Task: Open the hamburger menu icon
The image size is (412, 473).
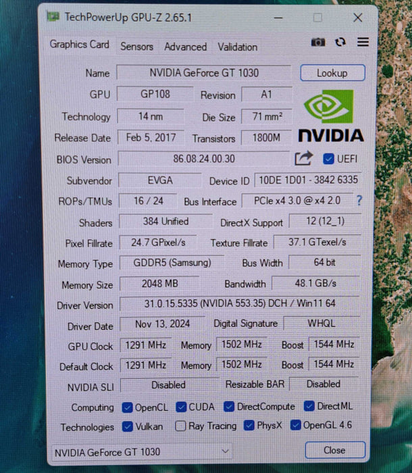Action: 363,42
